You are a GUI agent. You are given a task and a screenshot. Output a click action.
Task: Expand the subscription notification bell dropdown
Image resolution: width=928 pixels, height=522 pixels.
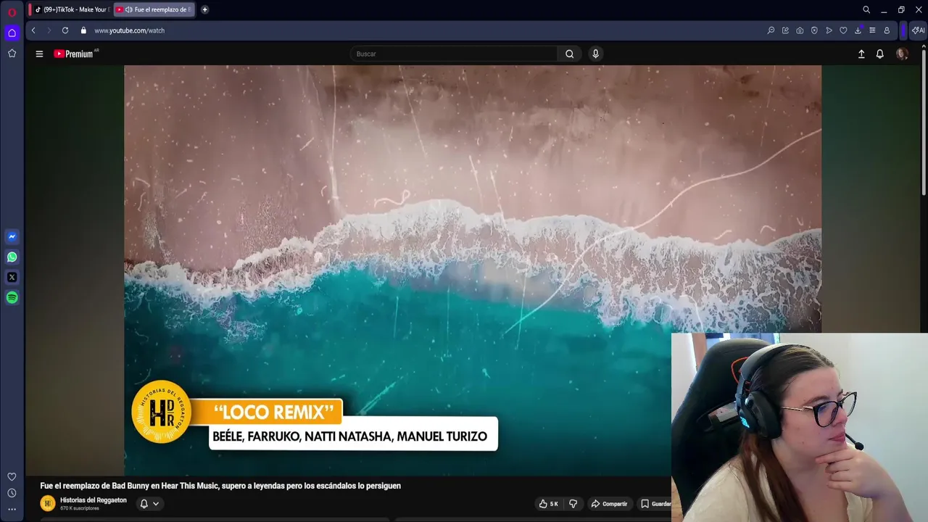149,503
